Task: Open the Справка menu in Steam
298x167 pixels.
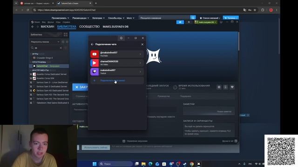Action: point(66,22)
